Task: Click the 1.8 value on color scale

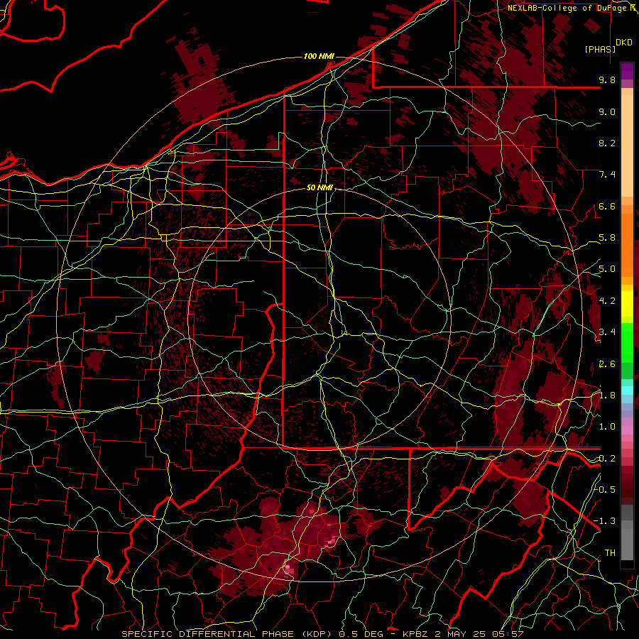Action: (x=607, y=395)
